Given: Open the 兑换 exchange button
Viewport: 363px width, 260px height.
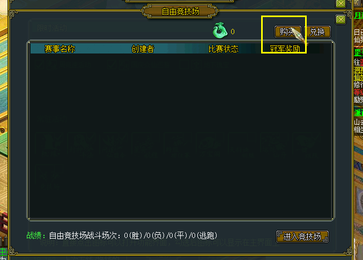Looking at the screenshot, I should click(x=317, y=32).
